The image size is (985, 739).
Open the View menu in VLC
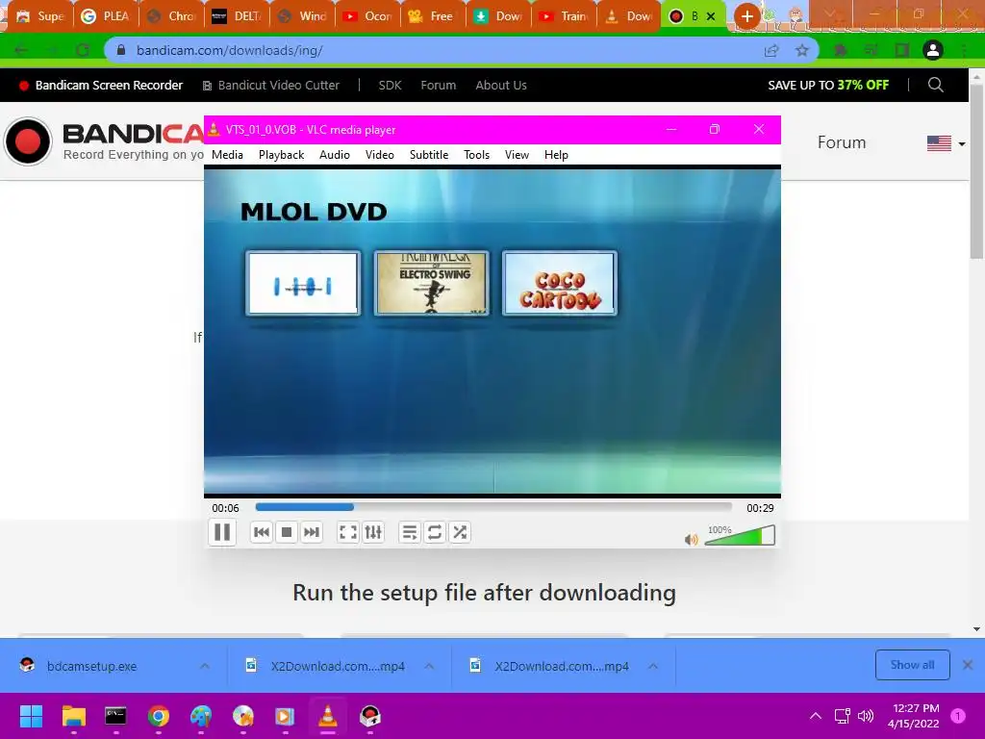click(517, 155)
